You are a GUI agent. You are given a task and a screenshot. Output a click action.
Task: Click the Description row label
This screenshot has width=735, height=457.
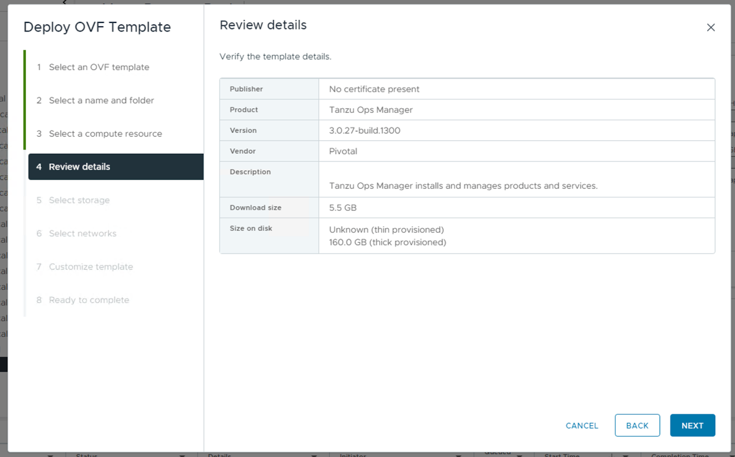click(250, 172)
